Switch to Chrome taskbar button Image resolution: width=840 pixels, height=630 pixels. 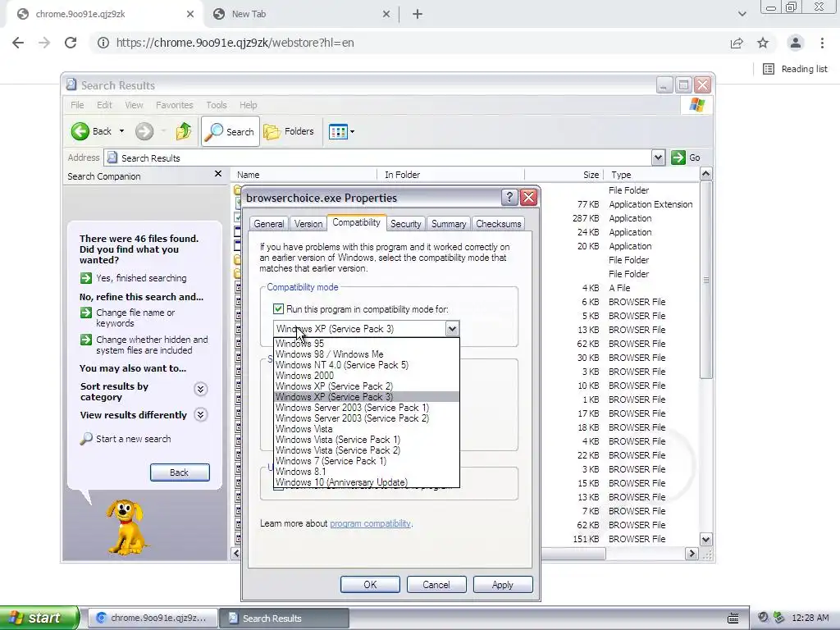pyautogui.click(x=153, y=618)
